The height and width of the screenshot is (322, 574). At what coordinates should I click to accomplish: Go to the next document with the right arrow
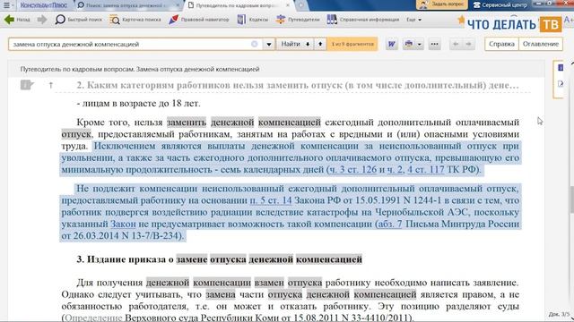click(468, 44)
